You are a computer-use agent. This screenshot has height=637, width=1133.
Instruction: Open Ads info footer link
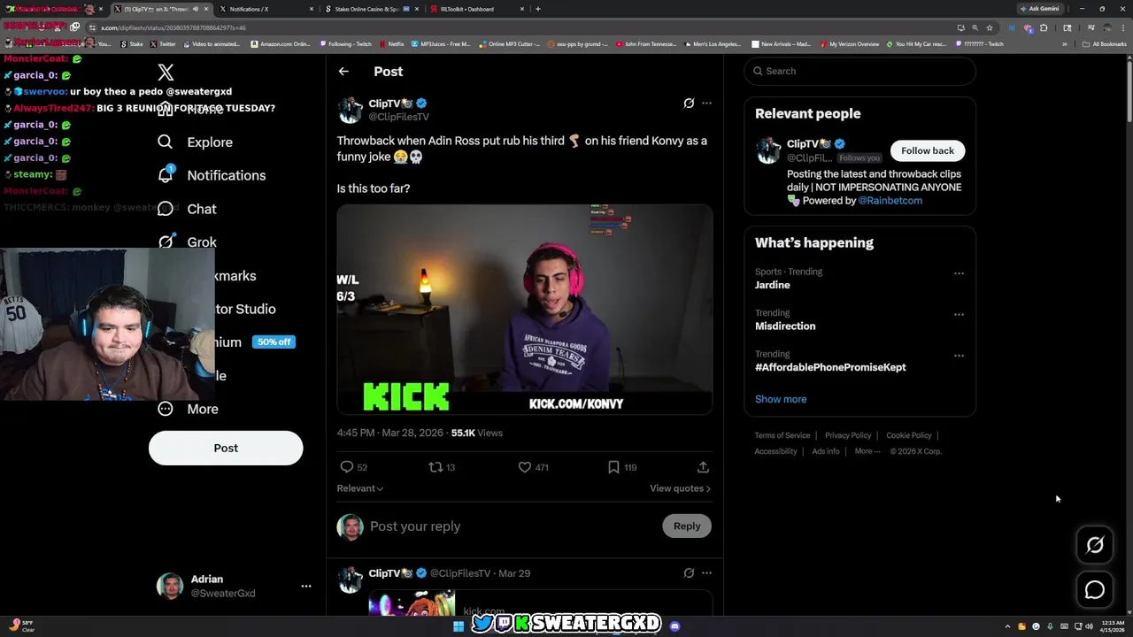click(826, 451)
